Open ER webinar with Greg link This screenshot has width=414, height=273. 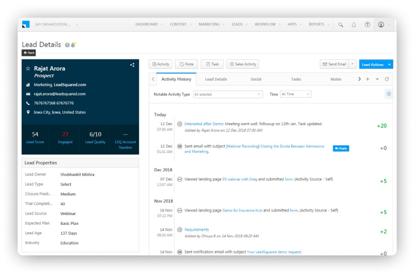click(x=240, y=179)
